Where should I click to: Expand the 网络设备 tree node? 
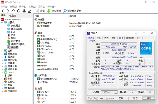2,70
